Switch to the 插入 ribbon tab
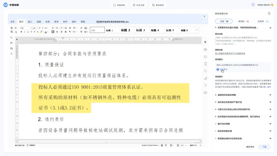The image size is (277, 156). (x=30, y=22)
